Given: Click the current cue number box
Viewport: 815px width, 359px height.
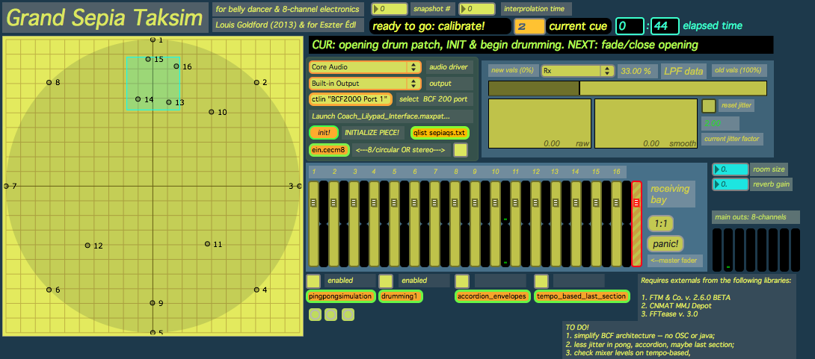Looking at the screenshot, I should (x=529, y=27).
